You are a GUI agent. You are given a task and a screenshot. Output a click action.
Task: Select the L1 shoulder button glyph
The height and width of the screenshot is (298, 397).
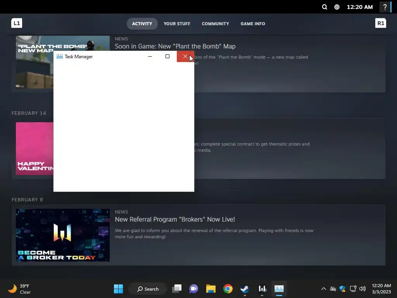click(17, 23)
